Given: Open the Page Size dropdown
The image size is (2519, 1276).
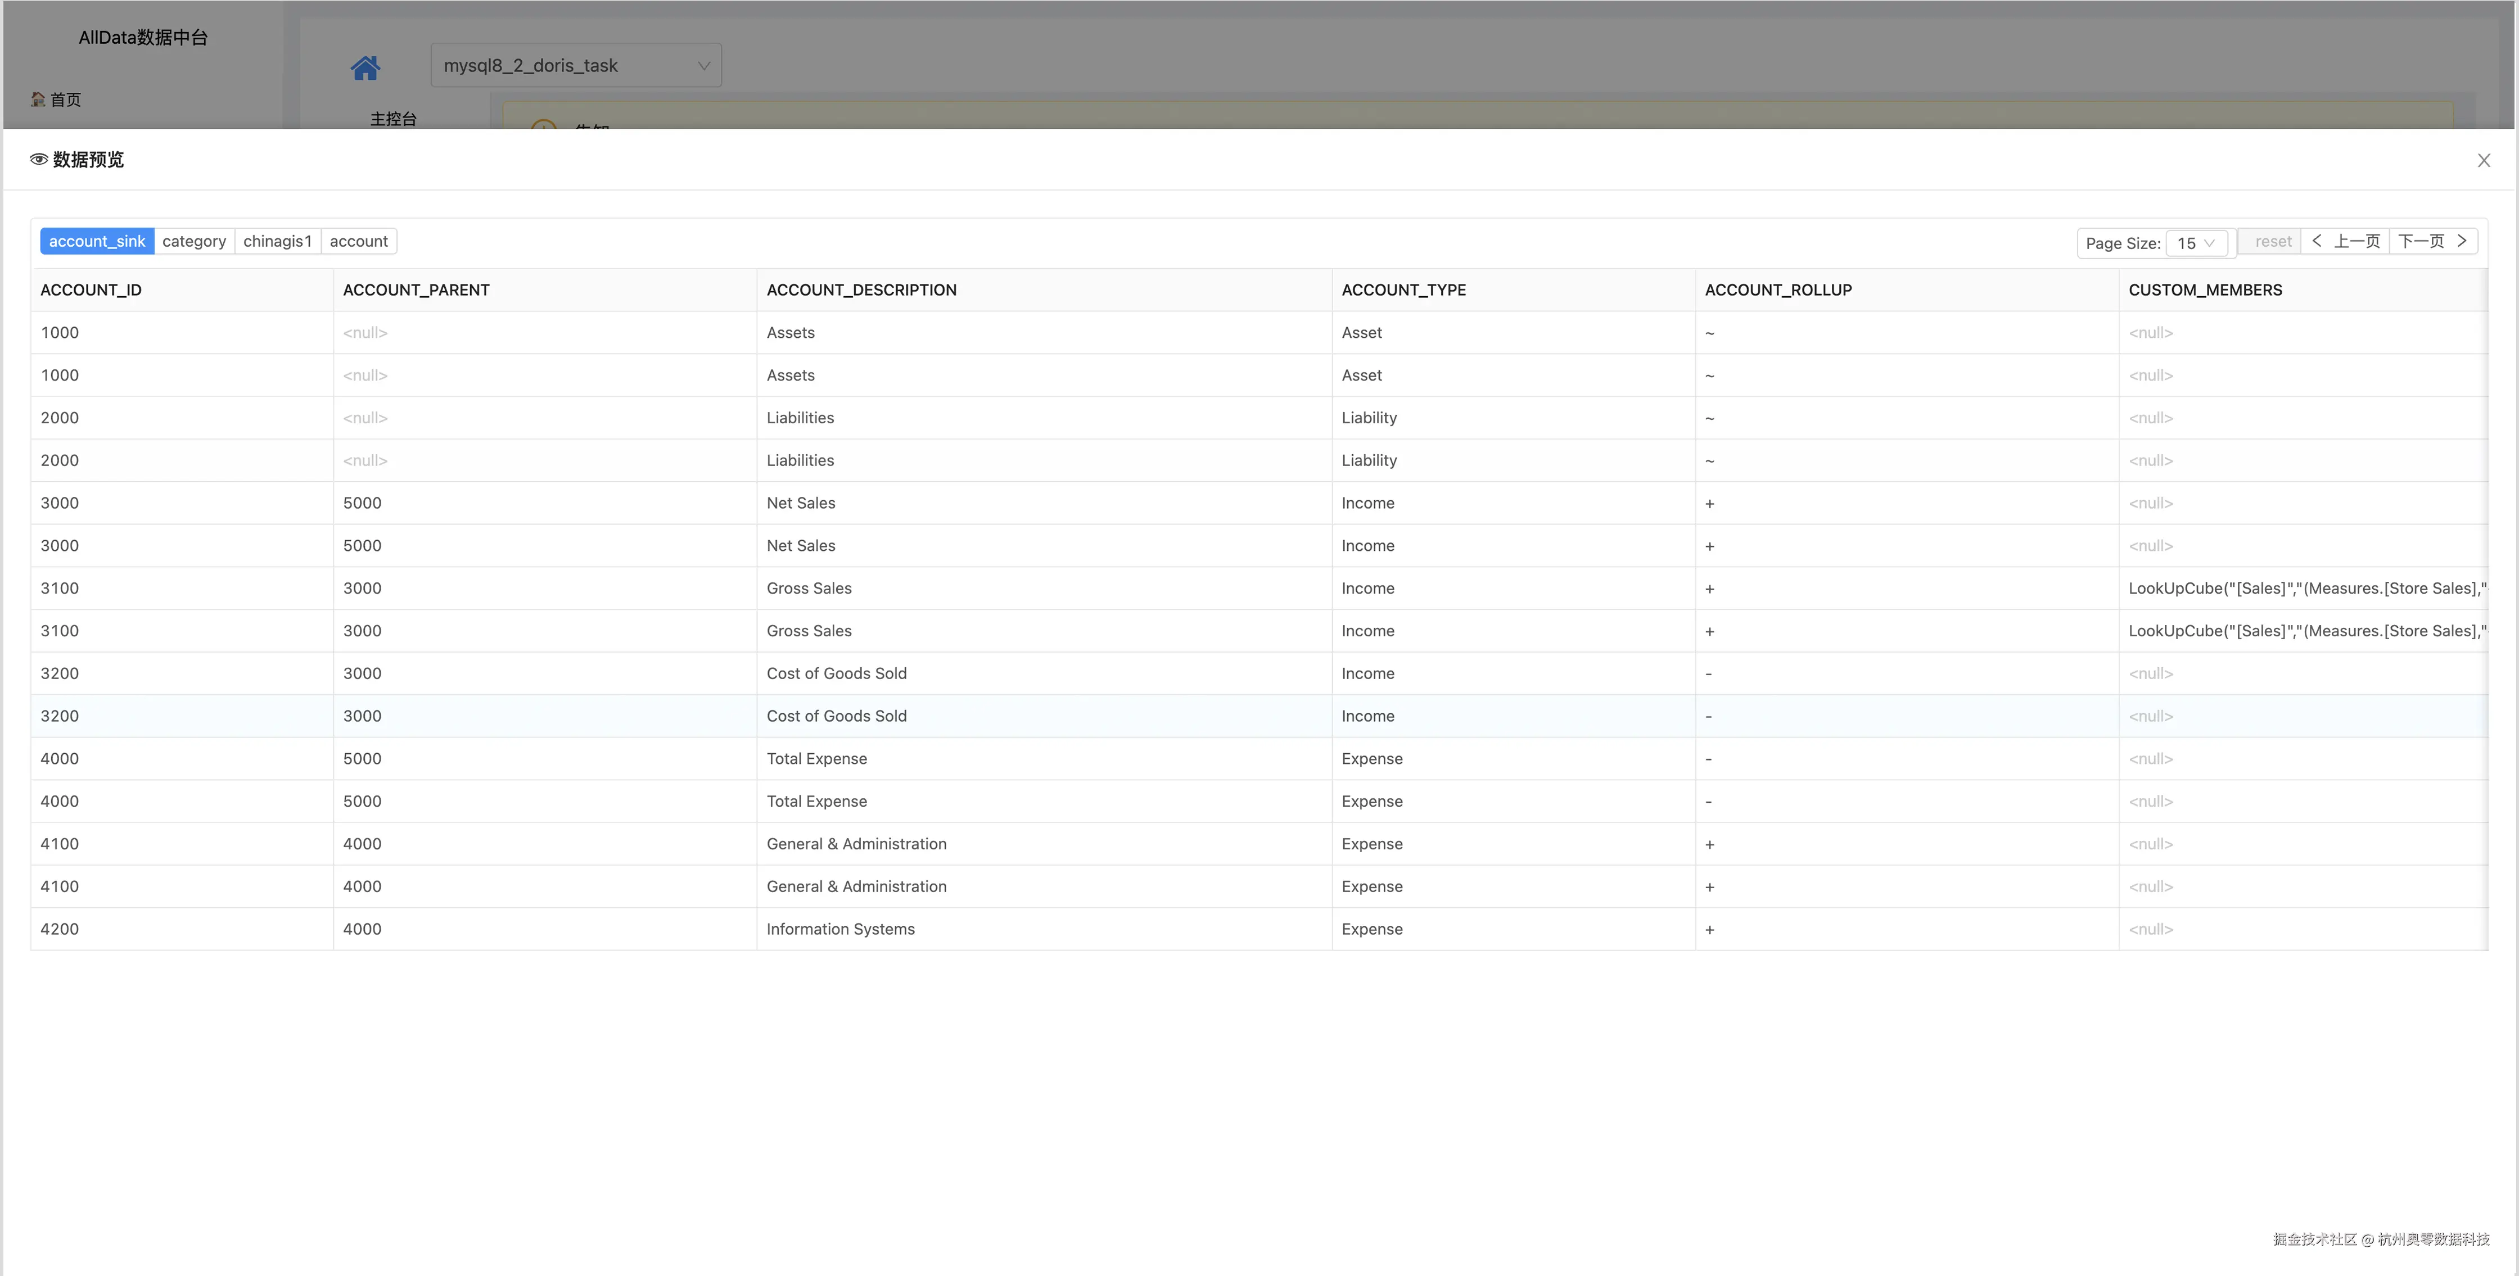Looking at the screenshot, I should point(2195,243).
